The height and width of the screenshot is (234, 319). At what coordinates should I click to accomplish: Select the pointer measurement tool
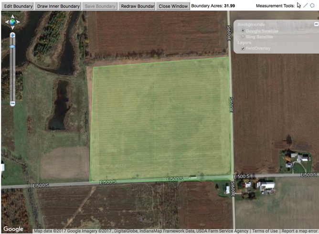pos(299,6)
